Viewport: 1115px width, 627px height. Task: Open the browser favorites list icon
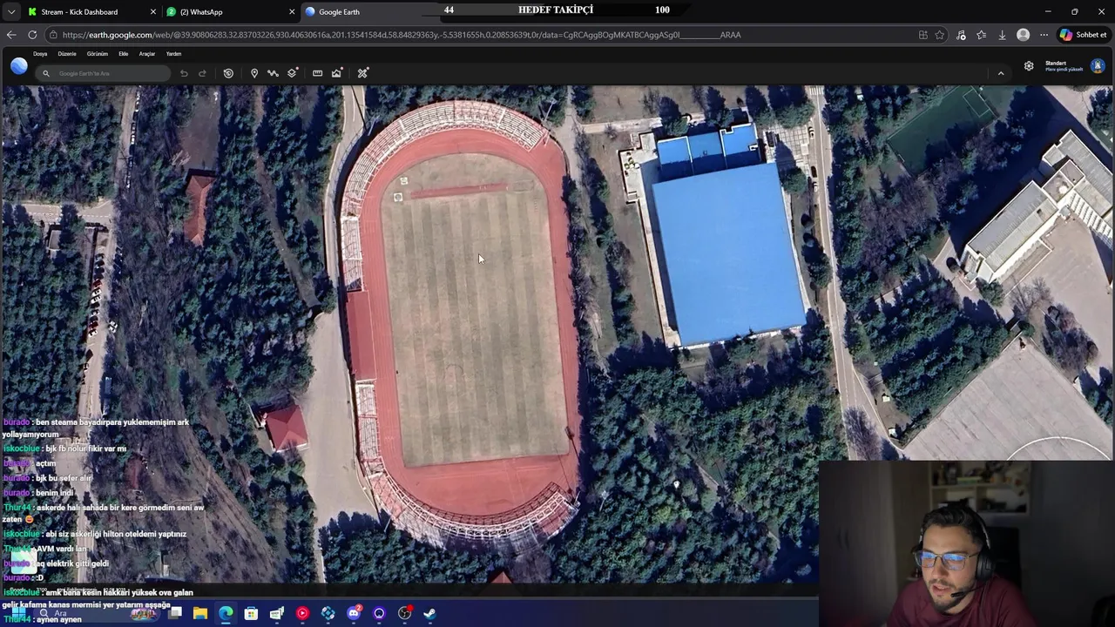click(982, 35)
